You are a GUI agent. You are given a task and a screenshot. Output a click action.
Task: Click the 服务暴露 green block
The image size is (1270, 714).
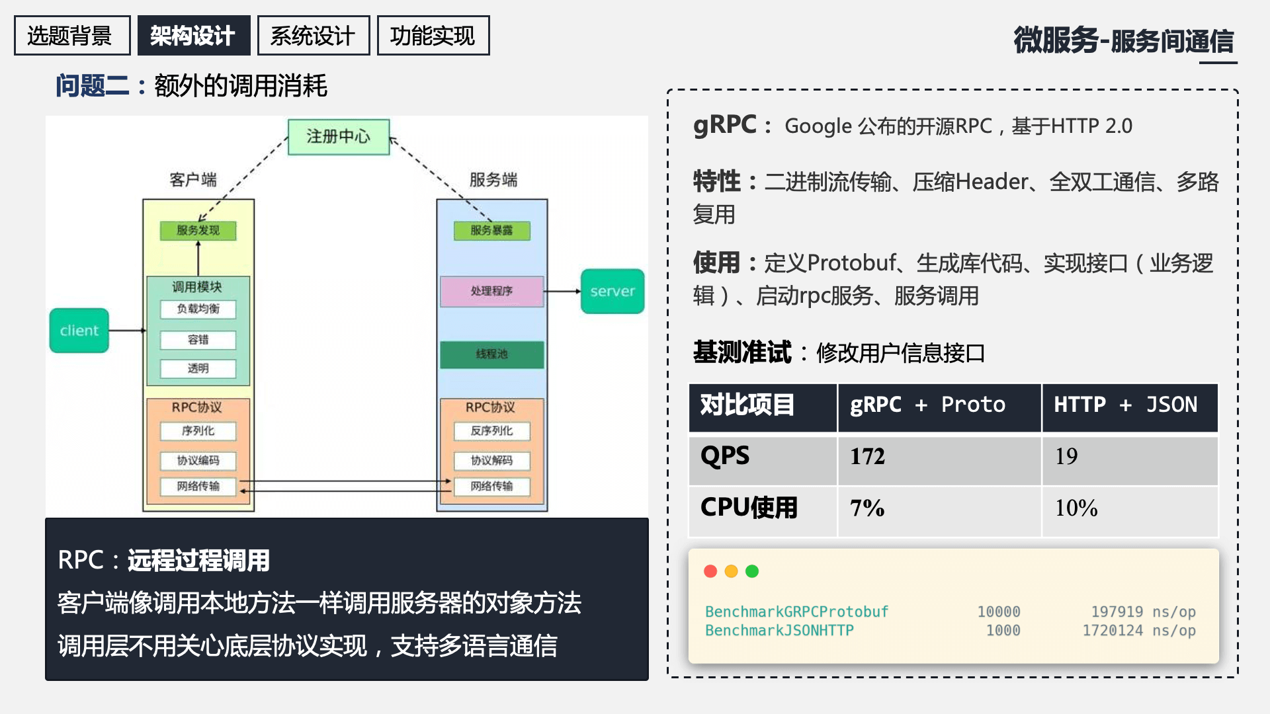[491, 230]
